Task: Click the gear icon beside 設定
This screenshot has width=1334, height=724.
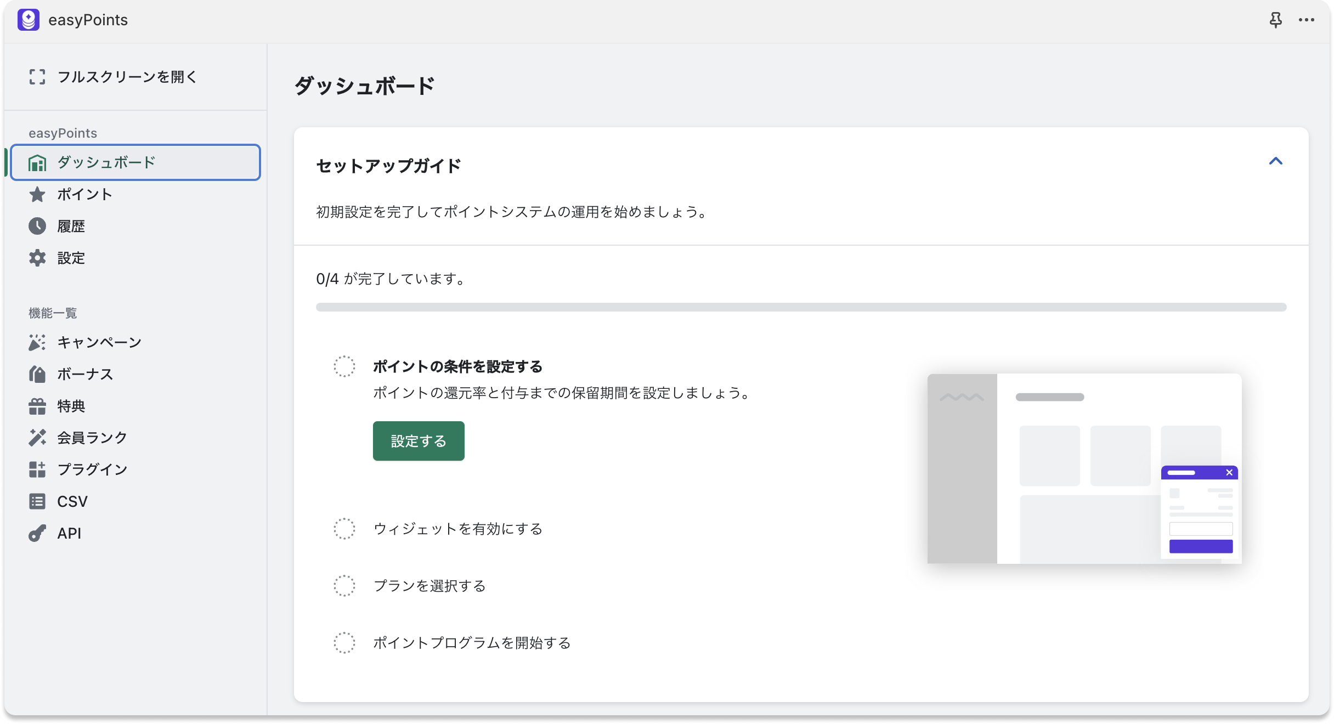Action: coord(37,258)
